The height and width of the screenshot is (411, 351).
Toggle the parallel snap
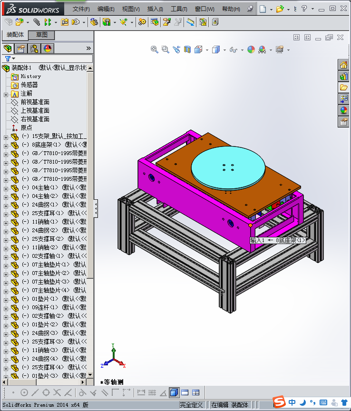coord(104,392)
